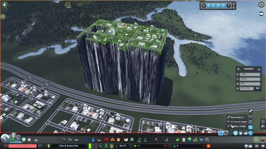This screenshot has width=266, height=149.
Task: Open the Zoning tool
Action: click(70, 140)
